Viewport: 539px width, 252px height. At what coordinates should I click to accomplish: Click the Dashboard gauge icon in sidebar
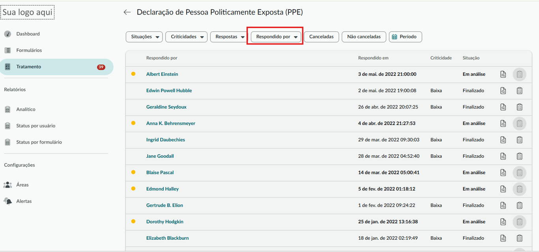pos(7,34)
